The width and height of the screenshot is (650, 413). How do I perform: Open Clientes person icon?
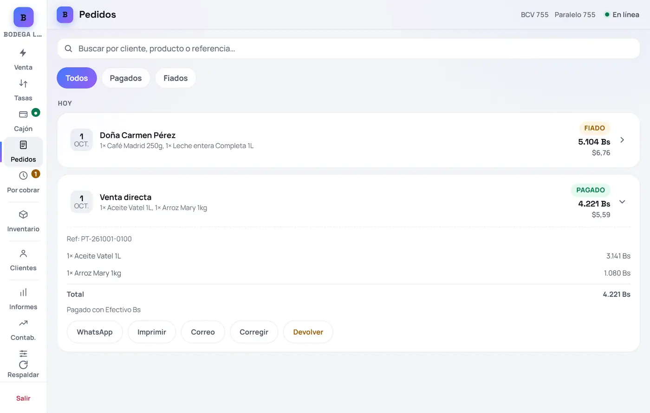23,254
